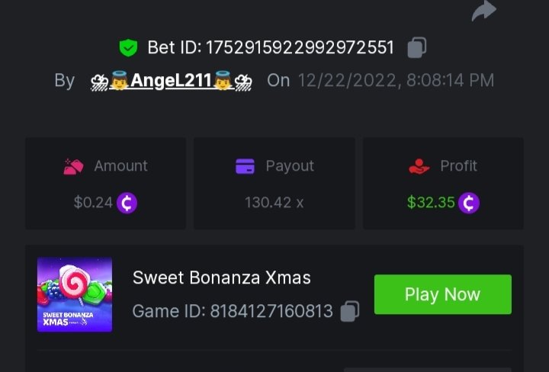549x372 pixels.
Task: Click the Sweet Bonanza Xmas game title
Action: click(222, 277)
